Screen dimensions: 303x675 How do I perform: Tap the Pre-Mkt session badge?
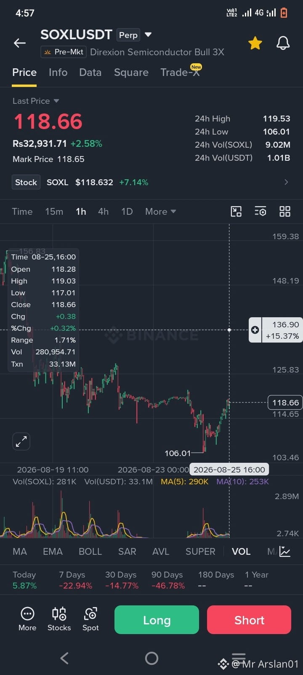coord(64,52)
